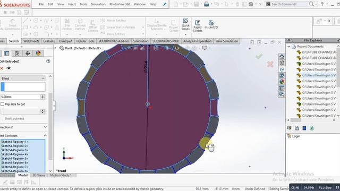Open the Help question mark dropdown
Image resolution: width=340 pixels, height=191 pixels.
(327, 4)
